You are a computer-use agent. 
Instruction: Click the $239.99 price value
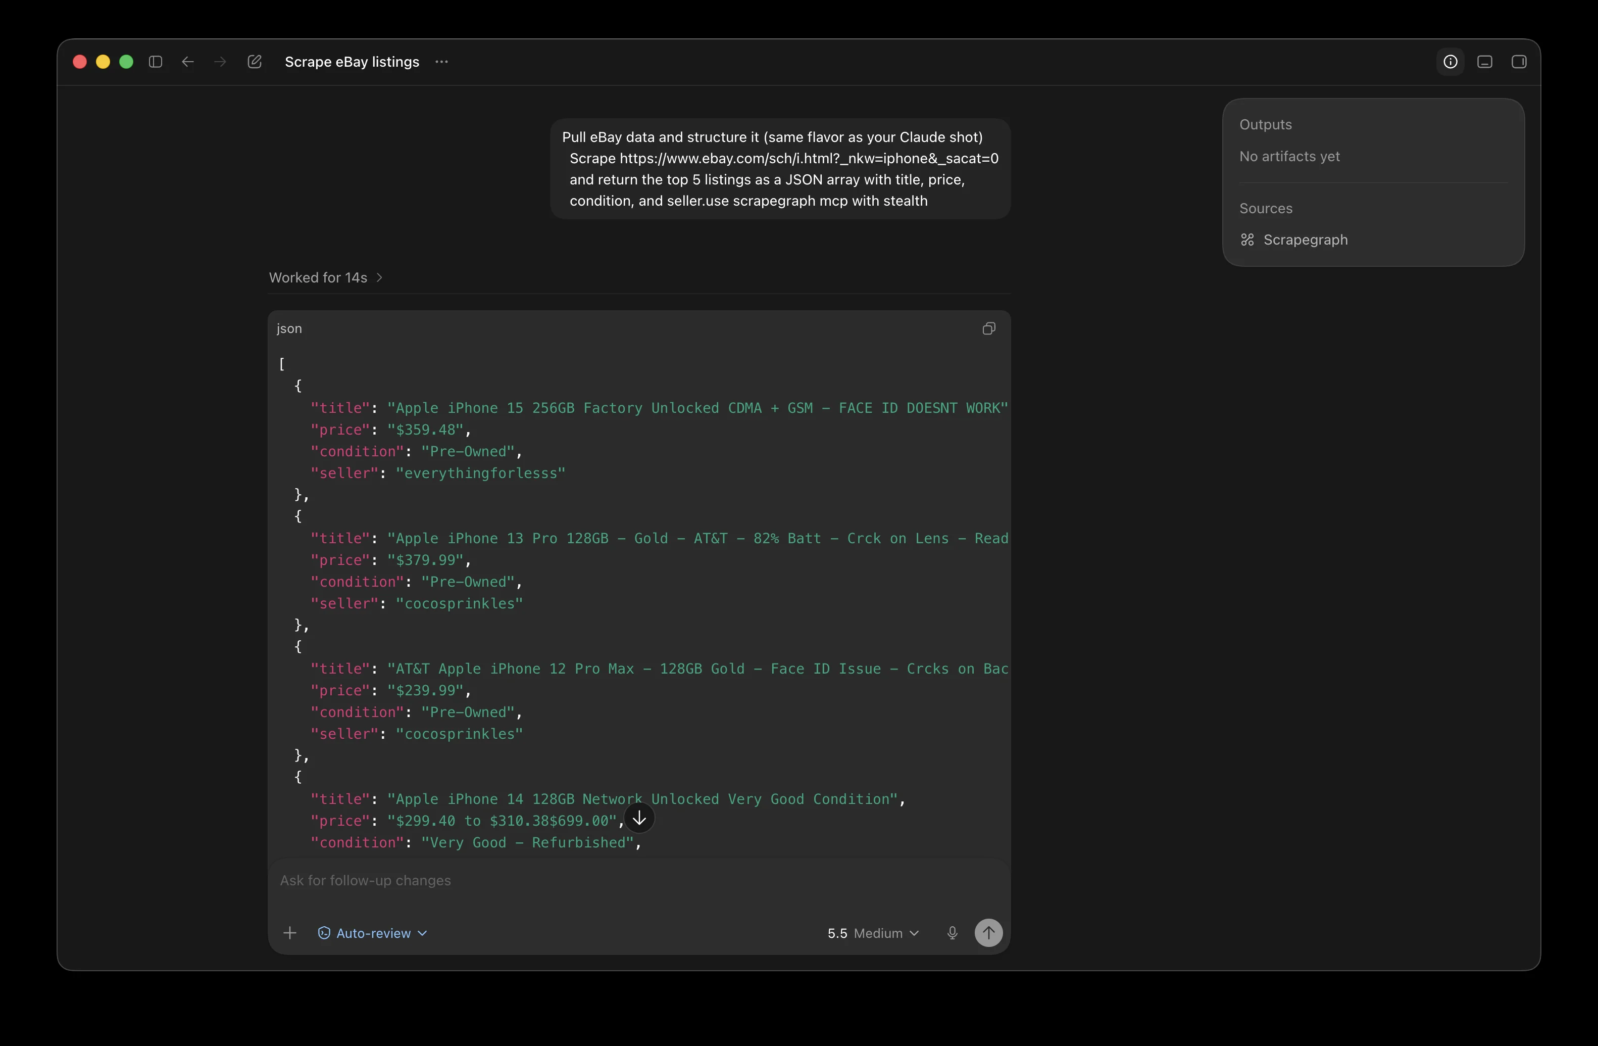425,690
